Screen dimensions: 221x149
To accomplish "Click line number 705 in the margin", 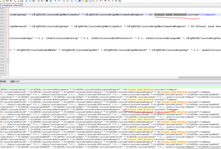I will pos(2,68).
